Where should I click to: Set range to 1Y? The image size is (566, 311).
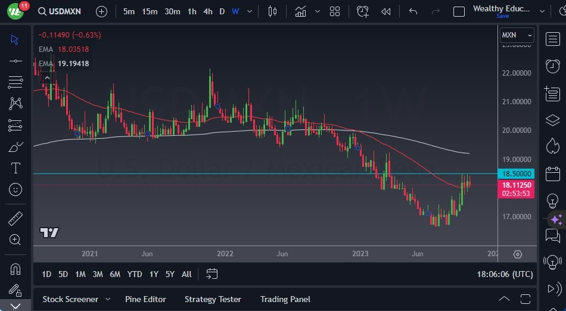(154, 274)
